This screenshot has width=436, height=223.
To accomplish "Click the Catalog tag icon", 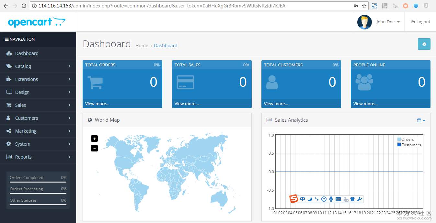I will point(9,66).
